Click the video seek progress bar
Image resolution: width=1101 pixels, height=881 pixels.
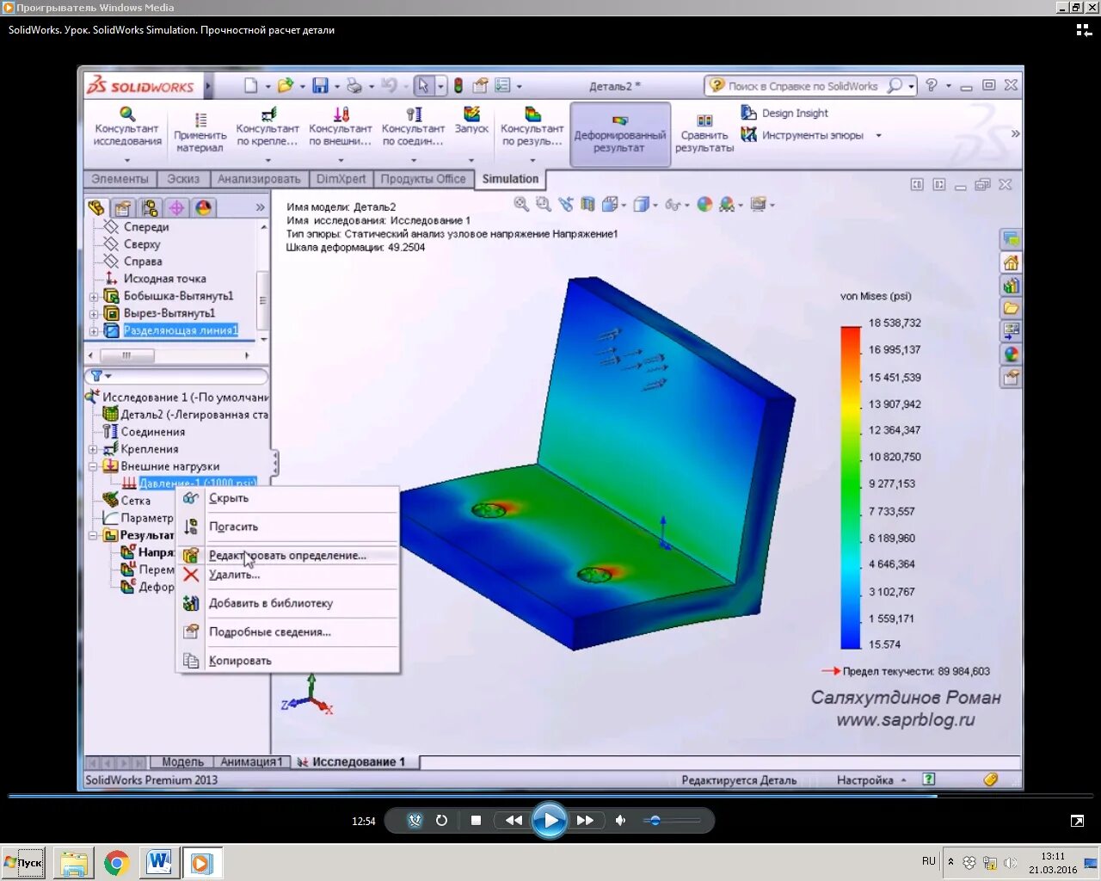pyautogui.click(x=550, y=796)
